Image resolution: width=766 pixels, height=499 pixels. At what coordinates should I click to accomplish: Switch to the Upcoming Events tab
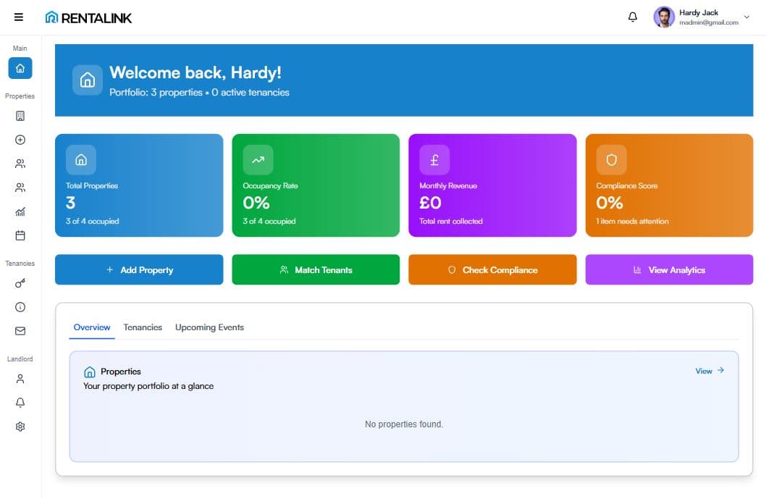tap(209, 327)
